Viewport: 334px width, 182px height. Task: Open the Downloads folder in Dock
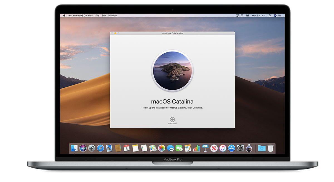[x=262, y=148]
